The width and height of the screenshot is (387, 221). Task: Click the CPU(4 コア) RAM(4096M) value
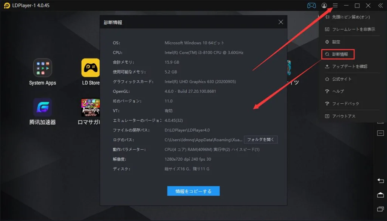pyautogui.click(x=212, y=150)
